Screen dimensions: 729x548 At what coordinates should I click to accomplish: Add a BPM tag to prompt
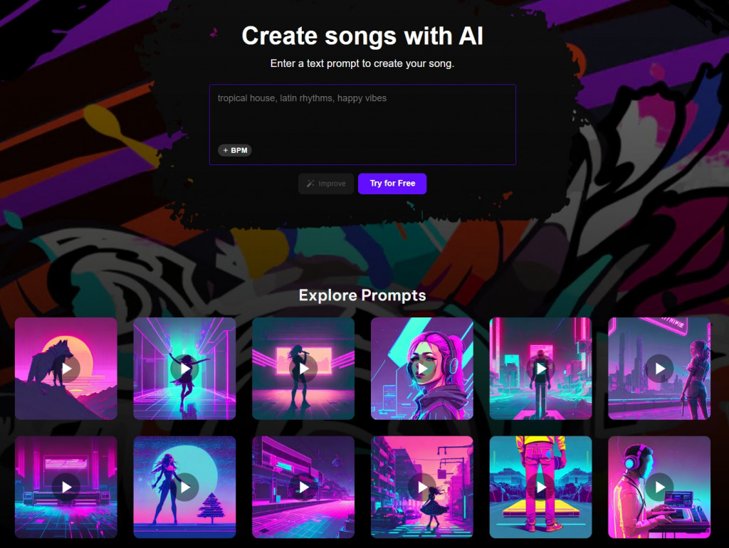235,150
